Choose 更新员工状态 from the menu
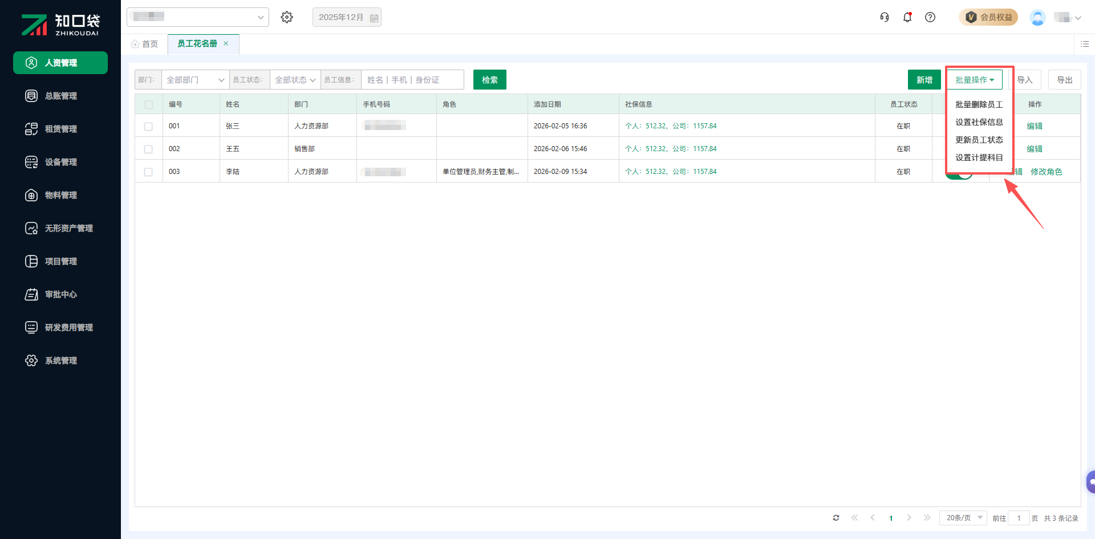The height and width of the screenshot is (539, 1095). (979, 140)
